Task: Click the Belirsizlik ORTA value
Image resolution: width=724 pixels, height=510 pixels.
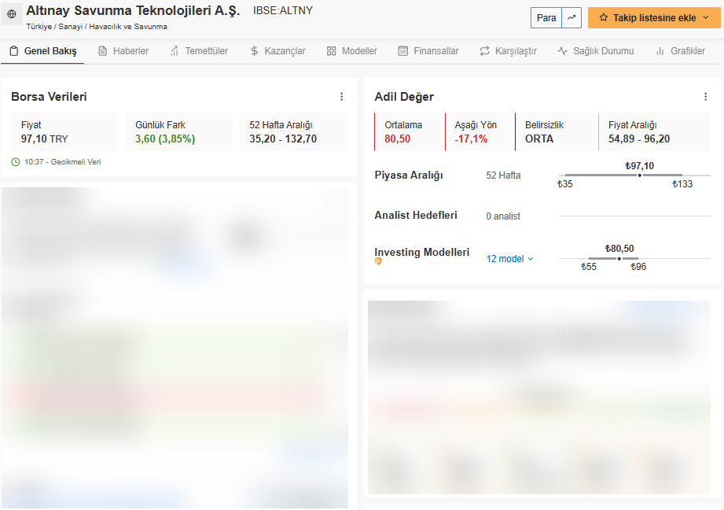Action: point(539,139)
